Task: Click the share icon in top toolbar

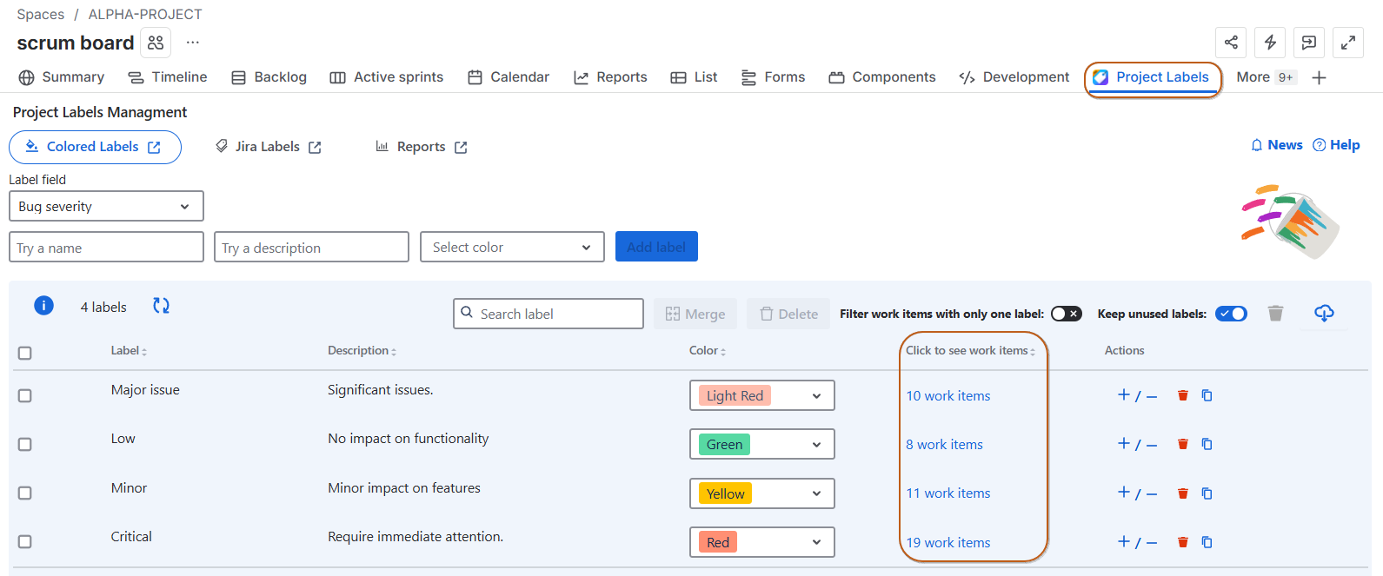Action: [1231, 43]
